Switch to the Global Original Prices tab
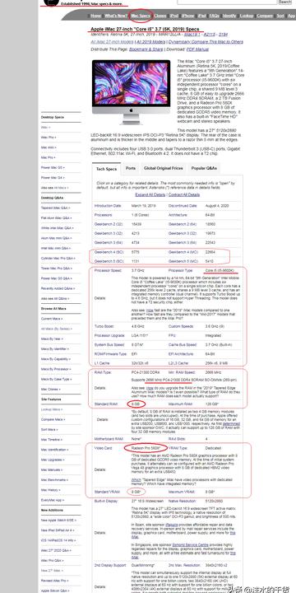 (163, 168)
